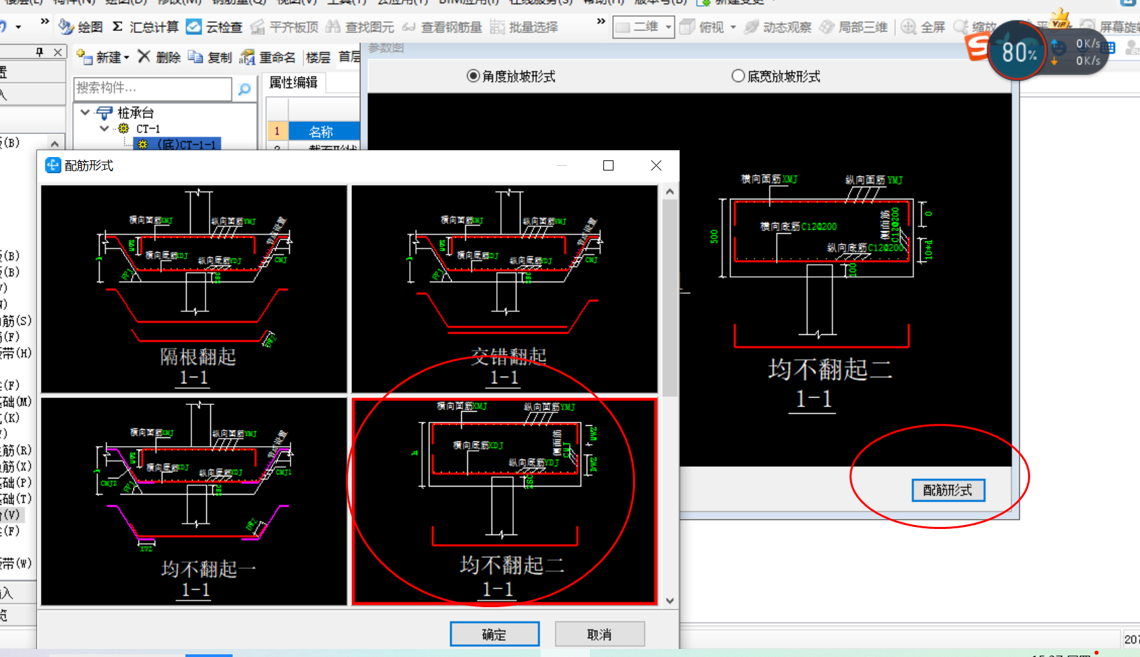Collapse the side list with up arrow
This screenshot has width=1140, height=657.
[x=55, y=143]
